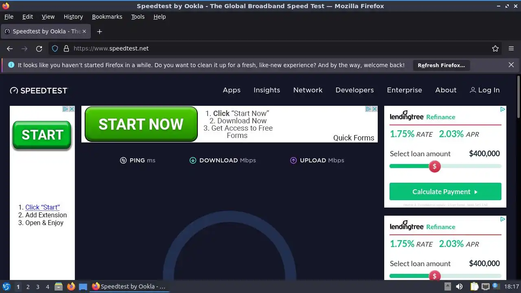Click the page vertical scrollbar
The width and height of the screenshot is (521, 293).
(518, 96)
